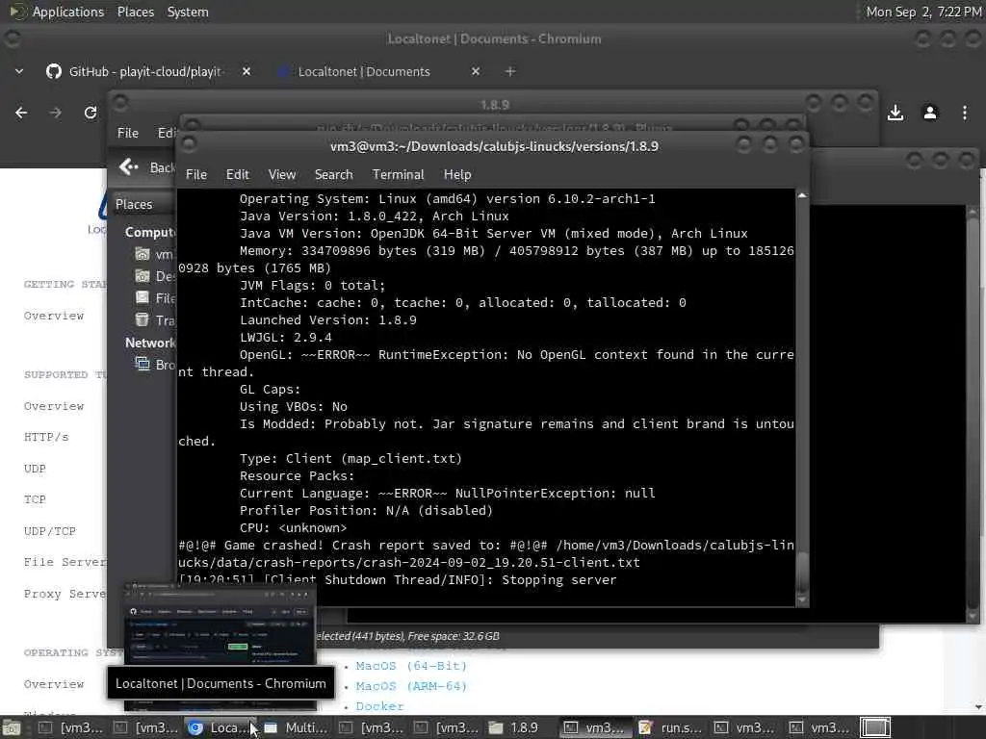
Task: Open the UDP docs link
Action: pos(35,469)
